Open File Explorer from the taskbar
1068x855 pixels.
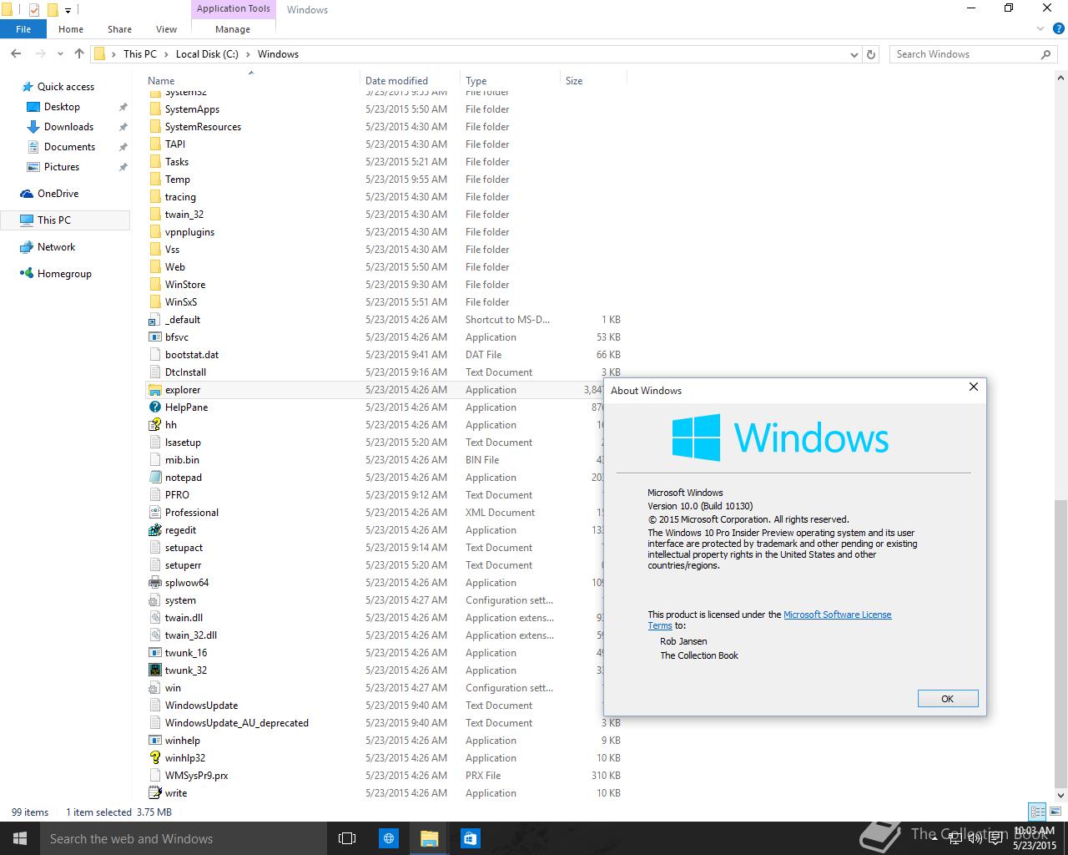tap(429, 838)
